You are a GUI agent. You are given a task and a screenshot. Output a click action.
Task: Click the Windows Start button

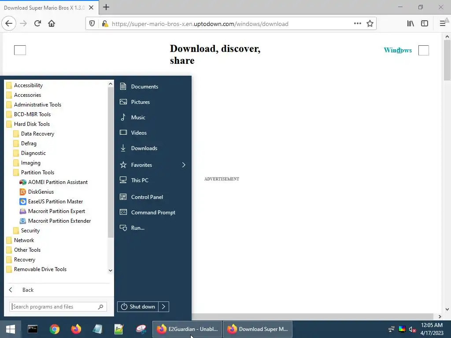click(x=11, y=329)
